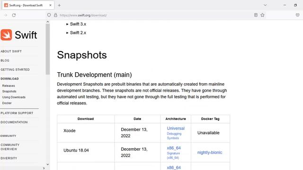Close the Swift.org Download Swift tab
The image size is (303, 170).
[x=50, y=5]
